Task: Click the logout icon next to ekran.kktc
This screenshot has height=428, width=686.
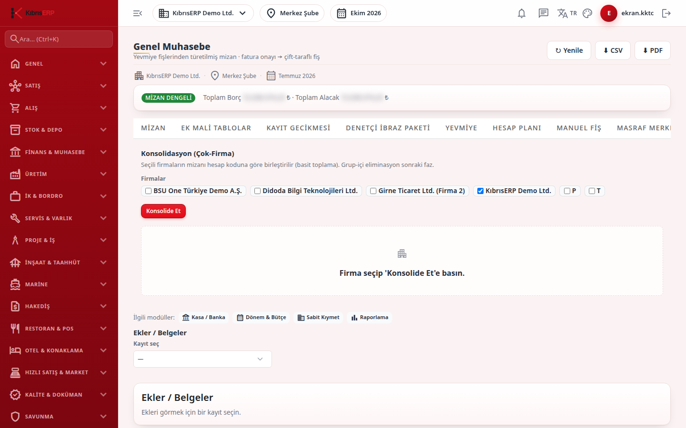Action: coord(666,13)
